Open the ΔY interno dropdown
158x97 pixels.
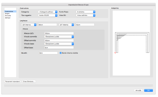click(x=67, y=25)
